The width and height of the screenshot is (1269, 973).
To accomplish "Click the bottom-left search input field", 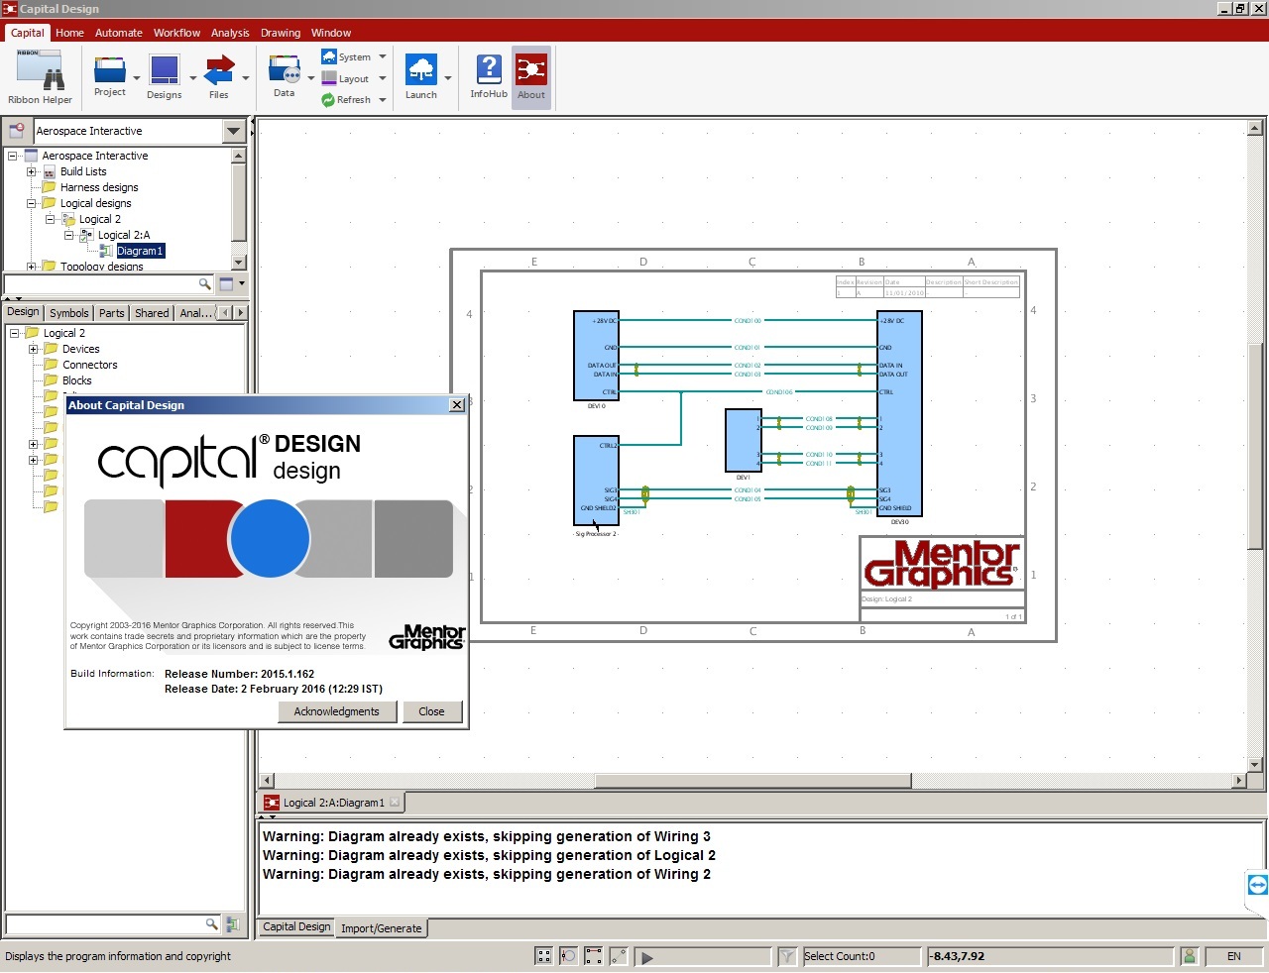I will pyautogui.click(x=104, y=924).
